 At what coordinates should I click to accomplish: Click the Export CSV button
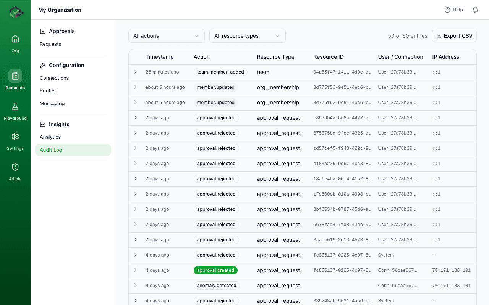[x=454, y=35]
